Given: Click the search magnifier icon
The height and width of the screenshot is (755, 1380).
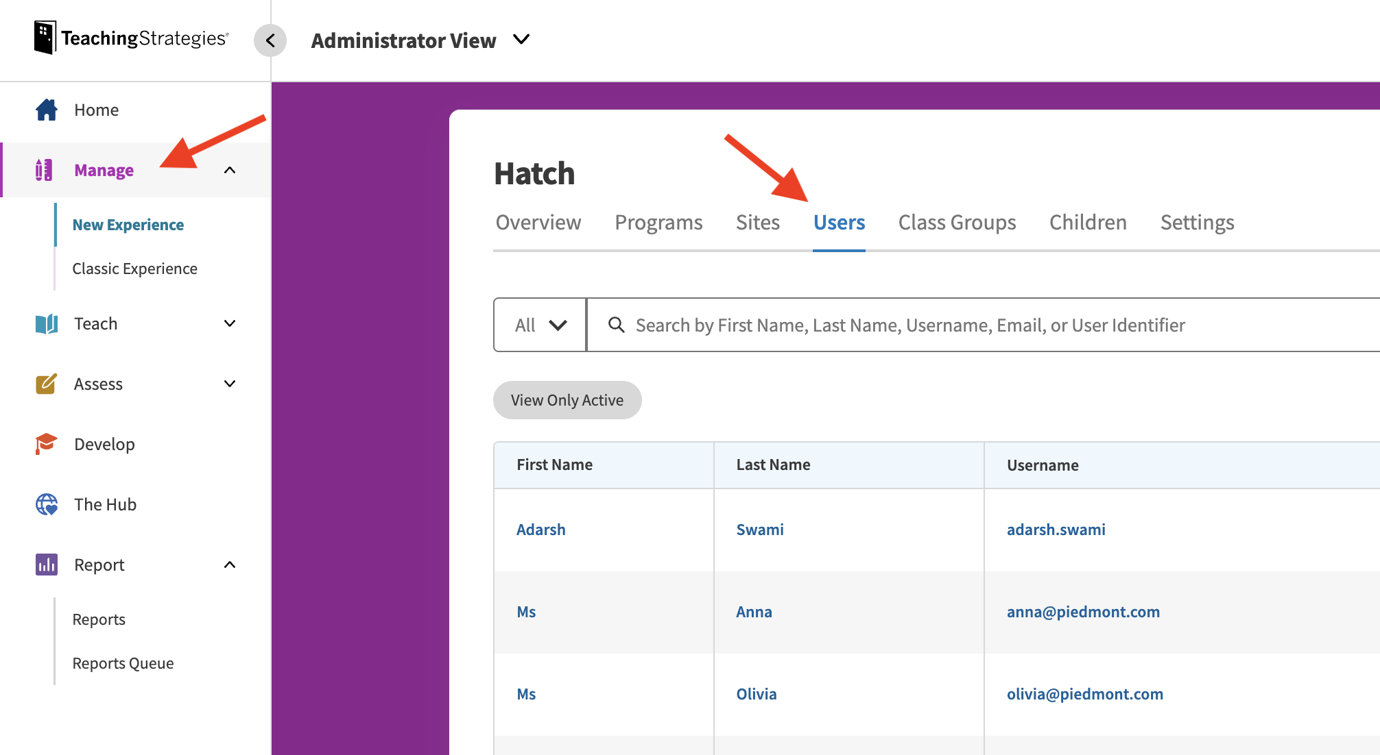Looking at the screenshot, I should [616, 325].
